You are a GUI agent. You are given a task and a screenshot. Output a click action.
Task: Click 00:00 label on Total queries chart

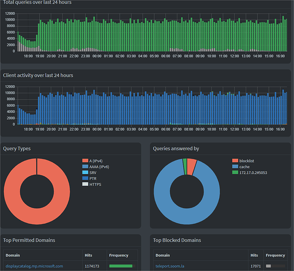[x=97, y=56]
